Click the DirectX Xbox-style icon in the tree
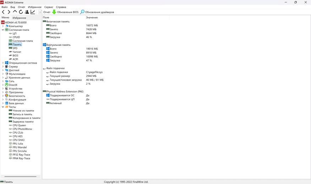Image resolution: width=311 pixels, height=184 pixels. point(6,85)
